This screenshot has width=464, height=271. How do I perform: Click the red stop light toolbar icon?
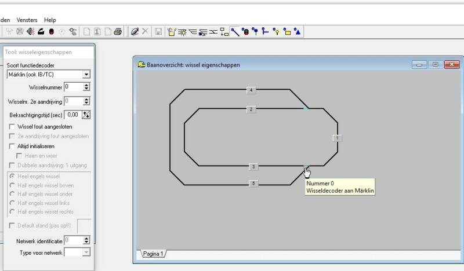click(52, 31)
